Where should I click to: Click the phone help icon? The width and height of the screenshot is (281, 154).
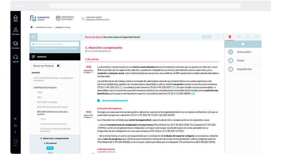click(x=83, y=18)
